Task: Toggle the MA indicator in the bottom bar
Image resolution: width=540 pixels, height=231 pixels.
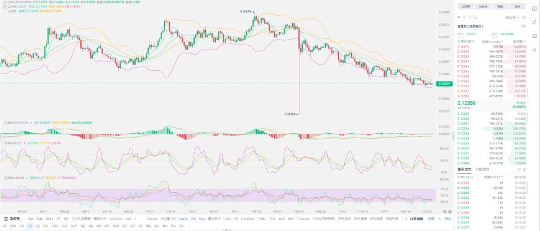Action: 31,219
